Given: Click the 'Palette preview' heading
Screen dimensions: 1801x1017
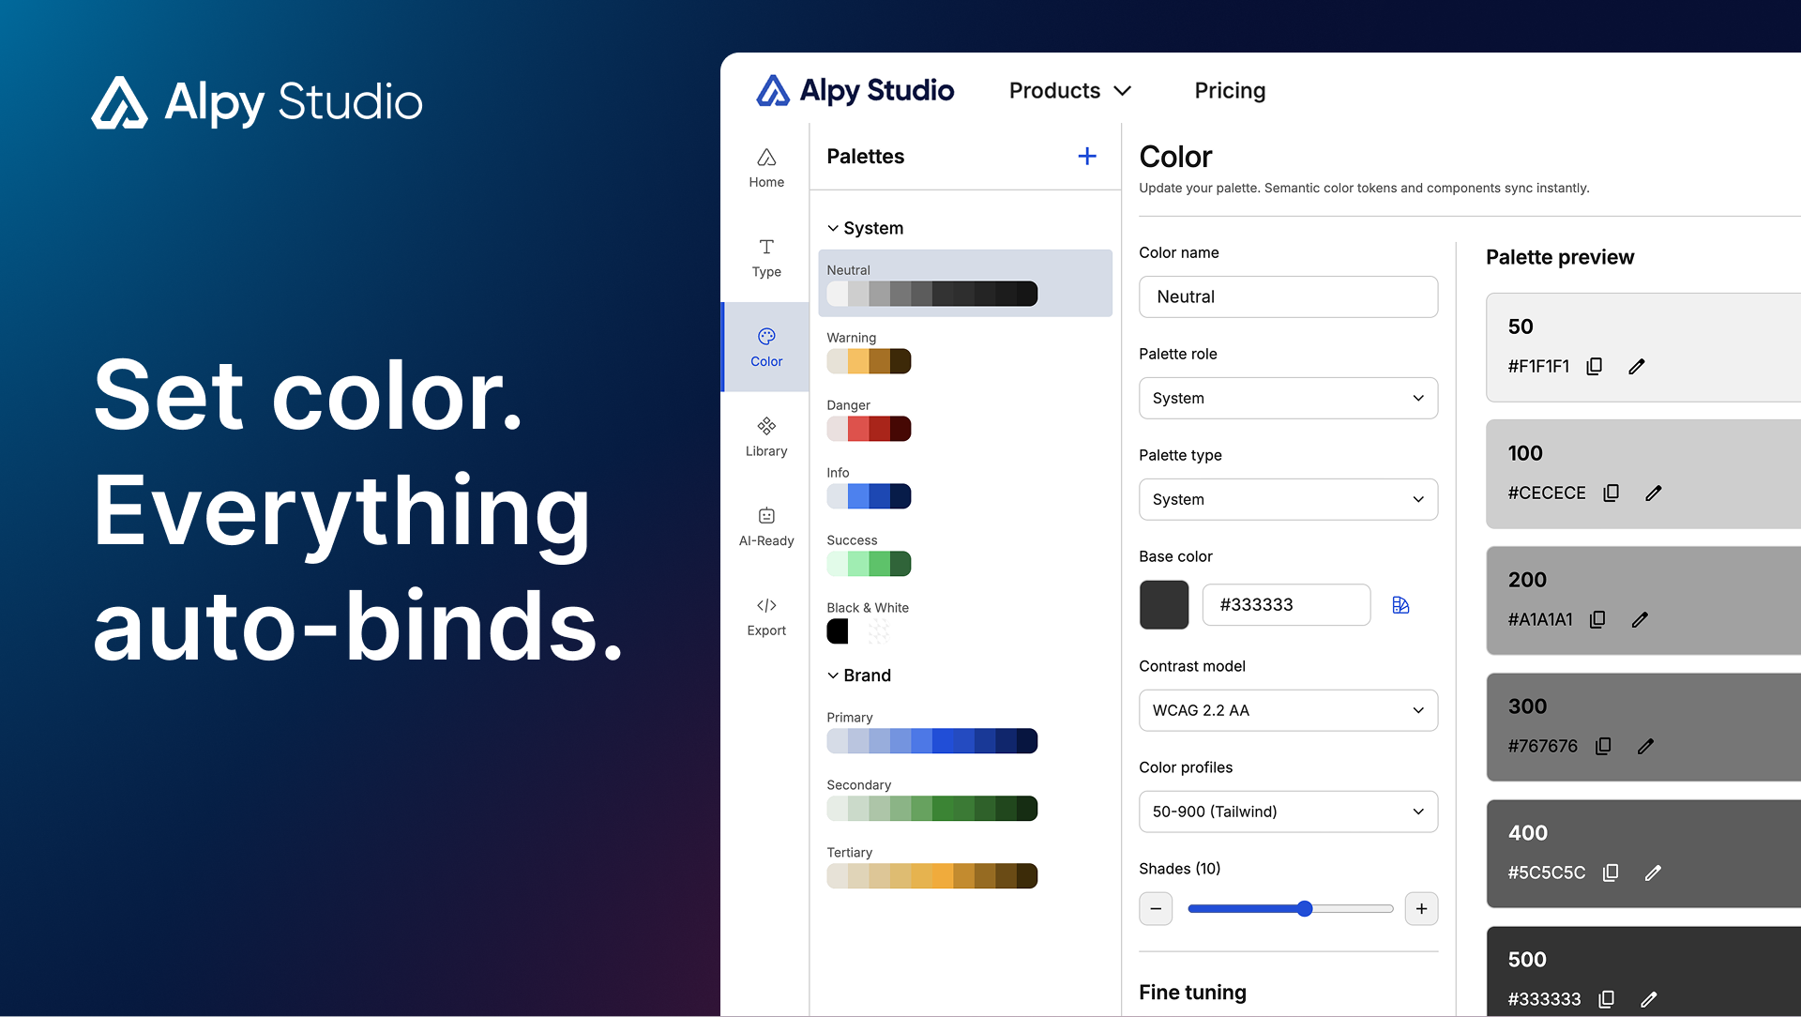Looking at the screenshot, I should [x=1560, y=257].
